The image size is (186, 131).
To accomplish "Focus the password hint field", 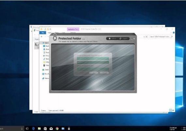I will tap(93, 69).
